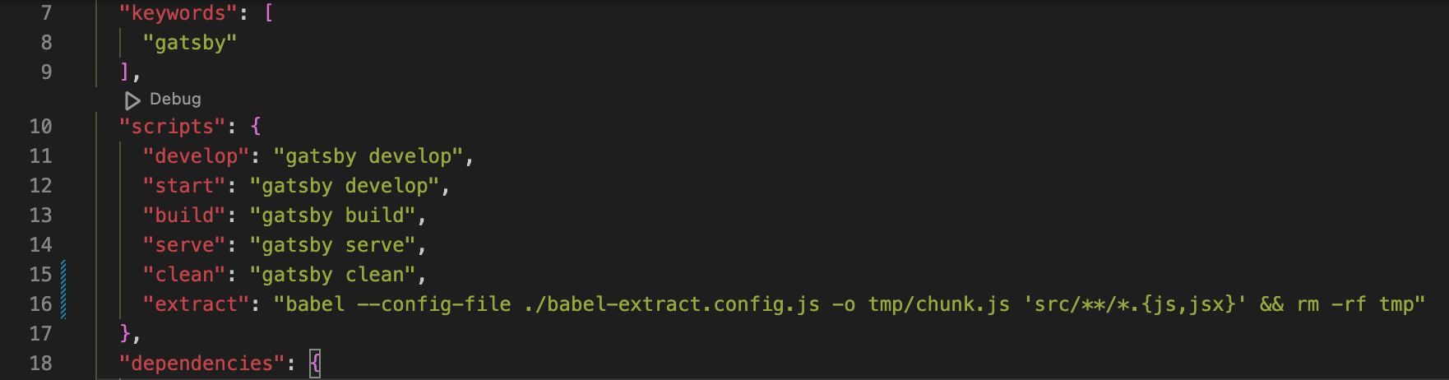Click the modified-line marker beside line 15

point(63,275)
